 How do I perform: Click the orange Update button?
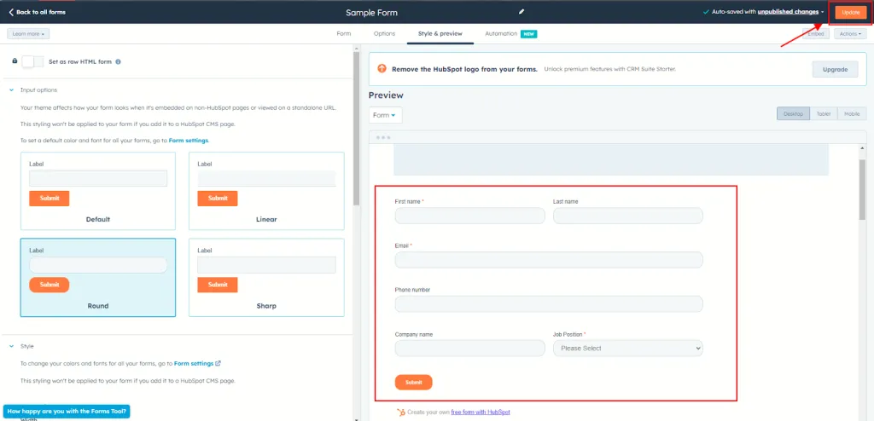(x=851, y=12)
